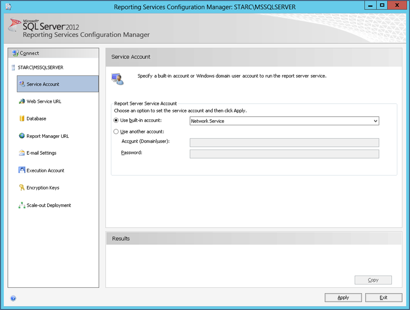Click the Encryption Keys icon

point(22,187)
